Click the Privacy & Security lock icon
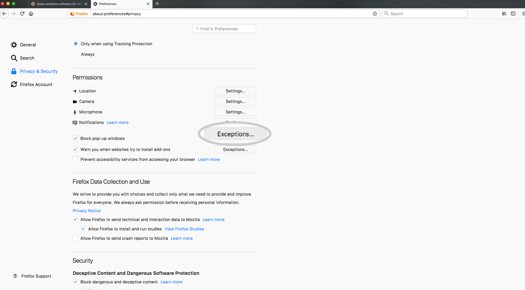The image size is (525, 290). (14, 71)
